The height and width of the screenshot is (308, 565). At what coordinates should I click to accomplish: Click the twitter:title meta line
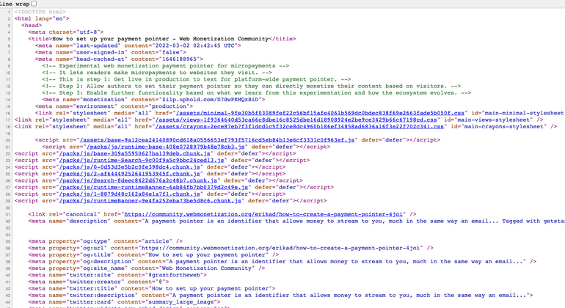pyautogui.click(x=152, y=288)
